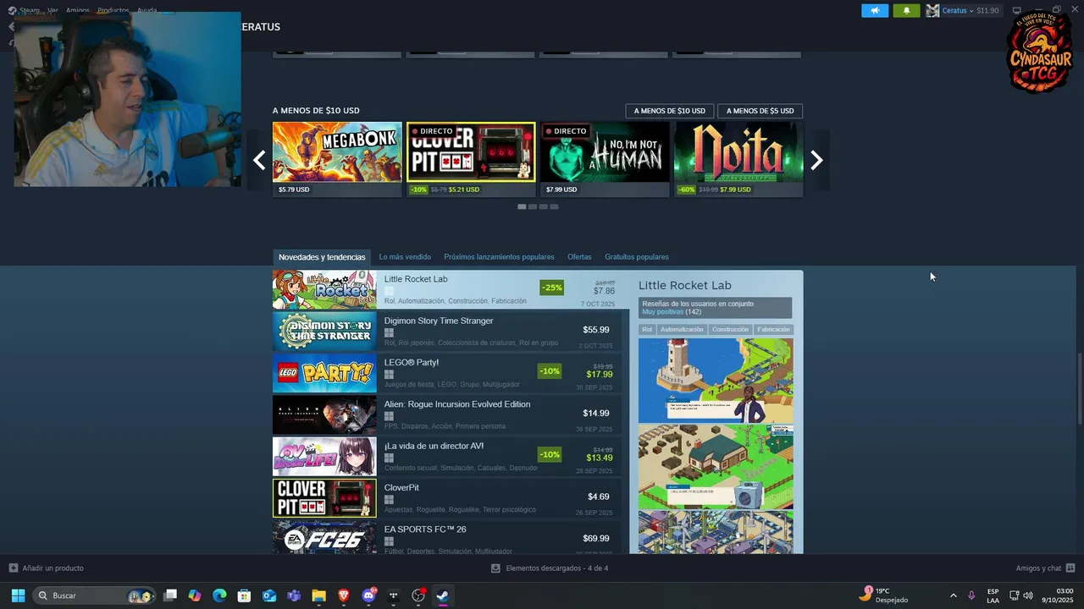The image size is (1084, 609).
Task: Click the Automatización tag in preview panel
Action: (682, 330)
